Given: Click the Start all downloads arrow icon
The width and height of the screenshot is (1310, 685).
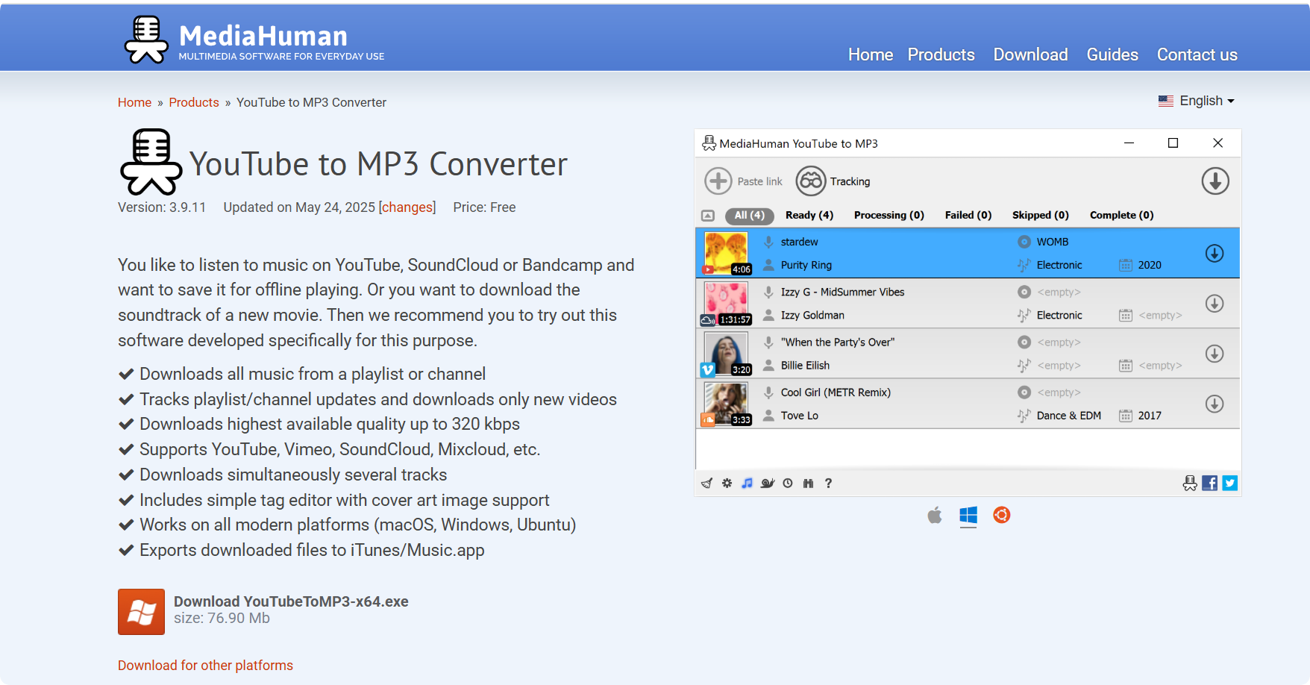Looking at the screenshot, I should tap(1215, 181).
